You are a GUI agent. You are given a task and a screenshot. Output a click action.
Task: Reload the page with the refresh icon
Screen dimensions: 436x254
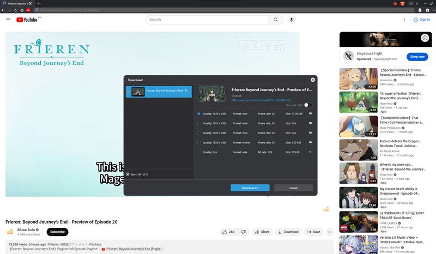coord(15,10)
